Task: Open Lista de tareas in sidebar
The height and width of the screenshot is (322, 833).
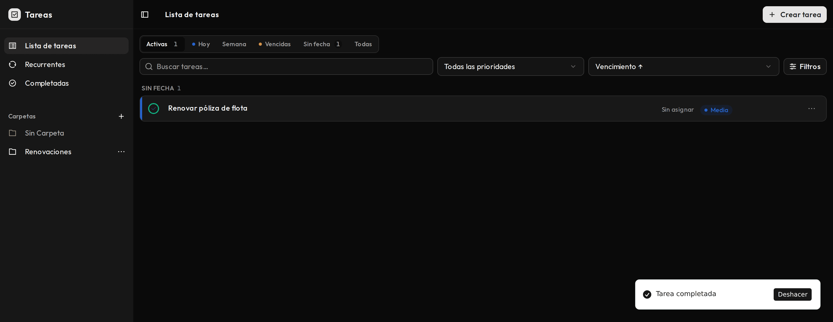Action: 66,46
